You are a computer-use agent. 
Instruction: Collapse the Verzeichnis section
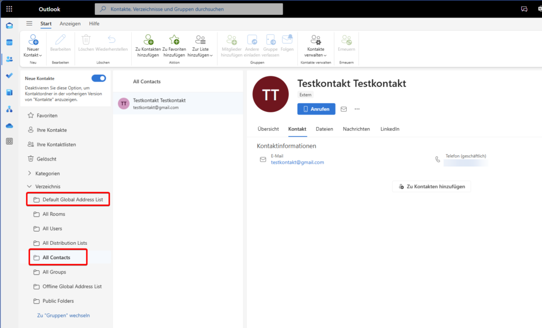(x=30, y=187)
